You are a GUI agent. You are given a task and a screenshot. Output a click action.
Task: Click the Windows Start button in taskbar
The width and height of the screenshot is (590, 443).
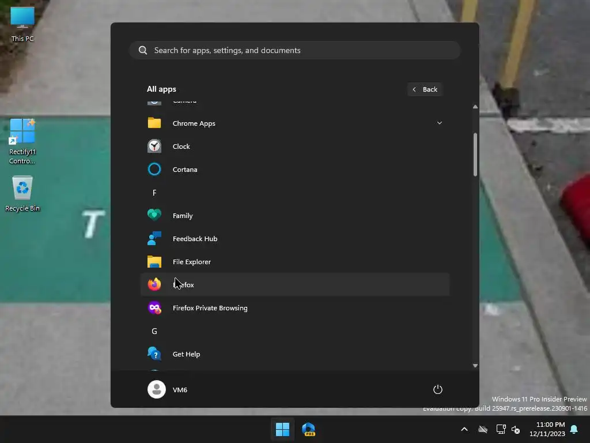pos(282,429)
